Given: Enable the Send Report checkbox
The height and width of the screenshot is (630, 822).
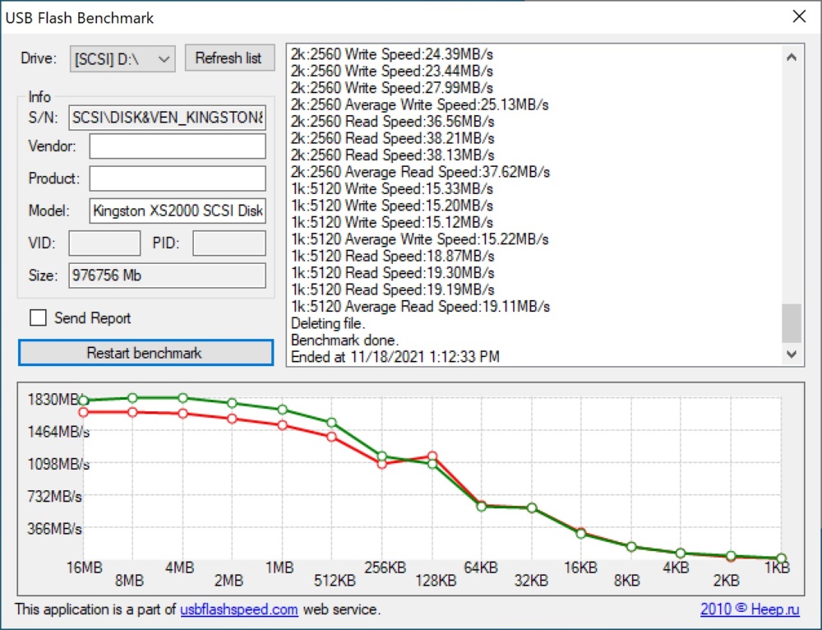Looking at the screenshot, I should click(39, 318).
